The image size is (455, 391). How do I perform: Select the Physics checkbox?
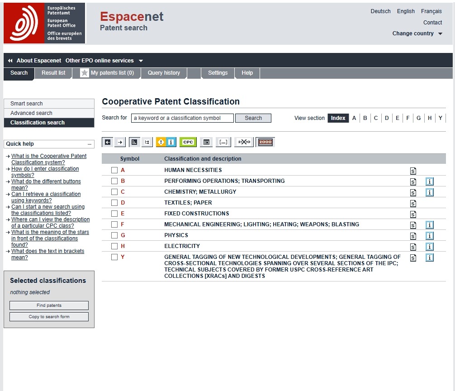(x=114, y=235)
